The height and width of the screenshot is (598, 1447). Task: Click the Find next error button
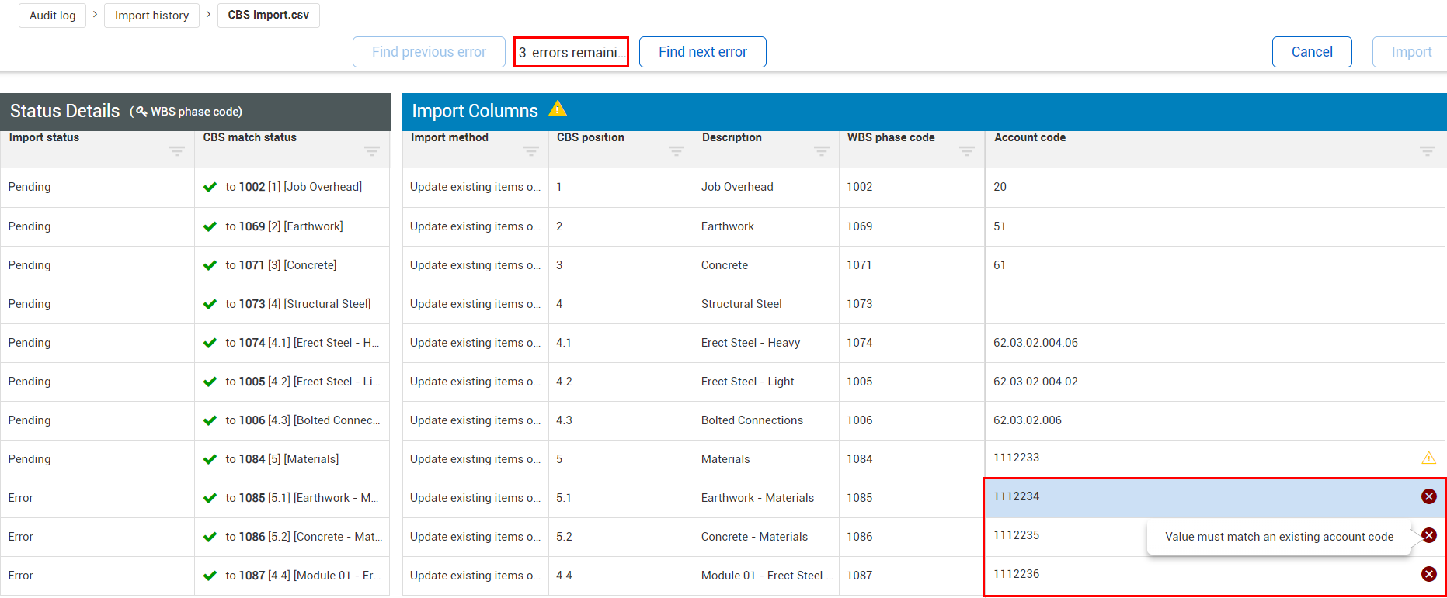click(702, 52)
